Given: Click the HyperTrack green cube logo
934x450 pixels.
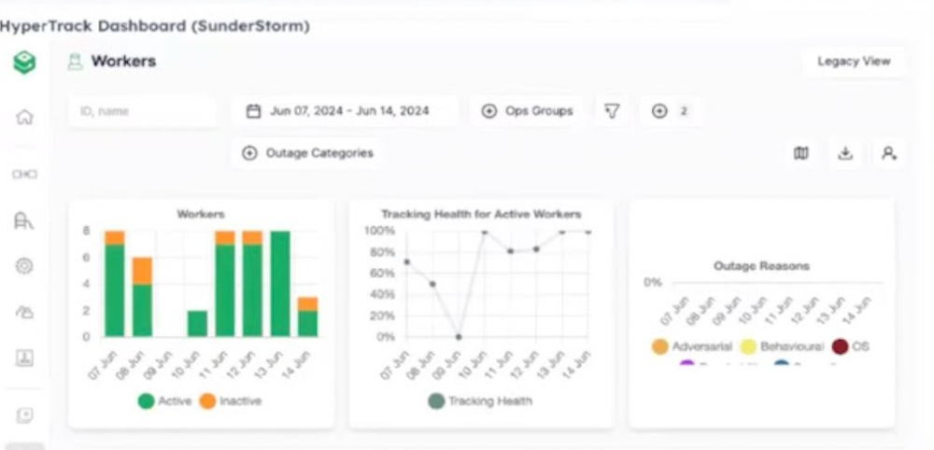Looking at the screenshot, I should [24, 63].
